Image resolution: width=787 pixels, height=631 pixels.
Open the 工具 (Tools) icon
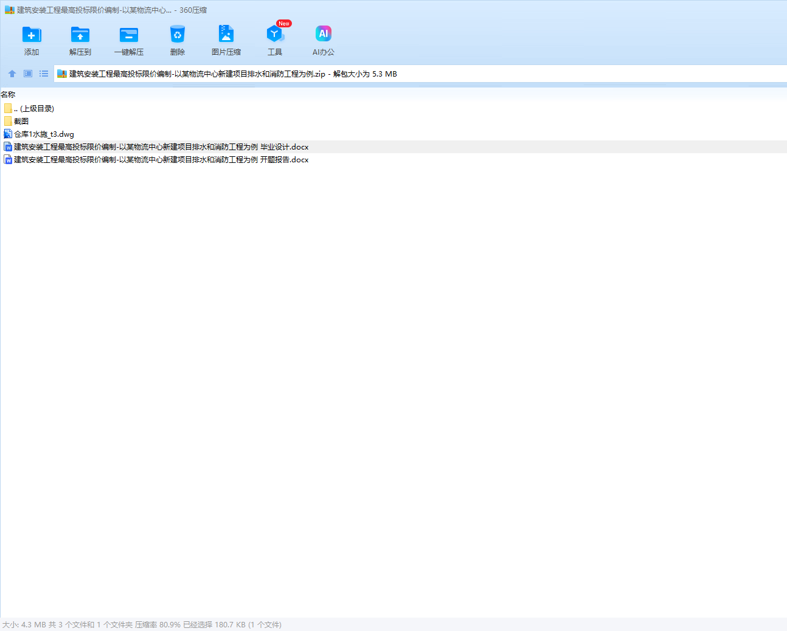click(x=275, y=34)
